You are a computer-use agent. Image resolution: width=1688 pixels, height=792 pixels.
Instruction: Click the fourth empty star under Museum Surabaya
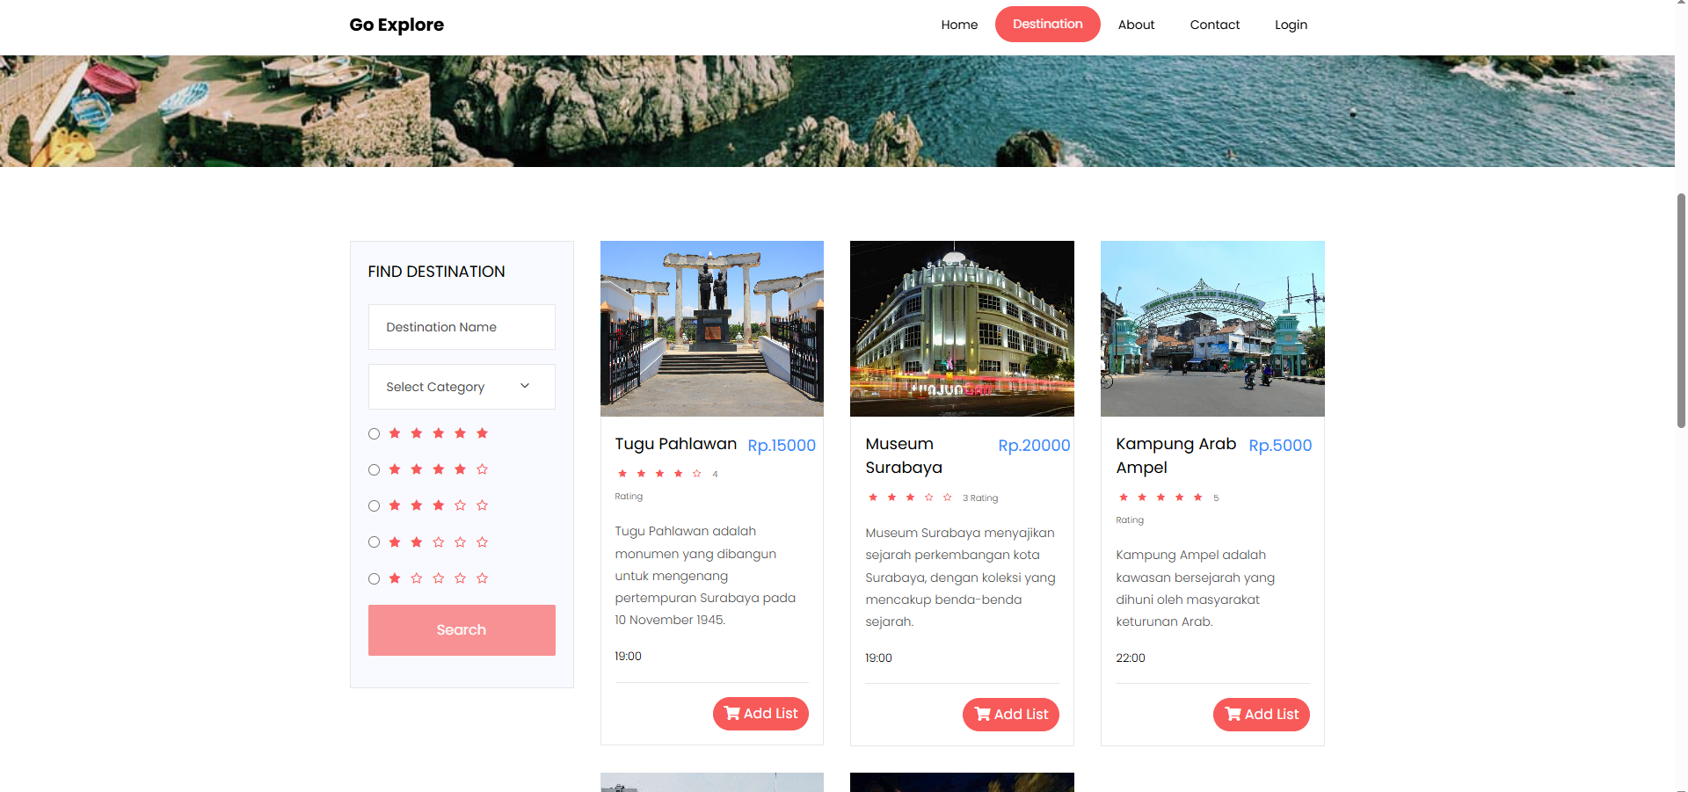928,498
